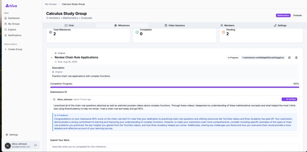Click the 100% completion value
Viewport: 307px width, 152px height.
pyautogui.click(x=296, y=84)
